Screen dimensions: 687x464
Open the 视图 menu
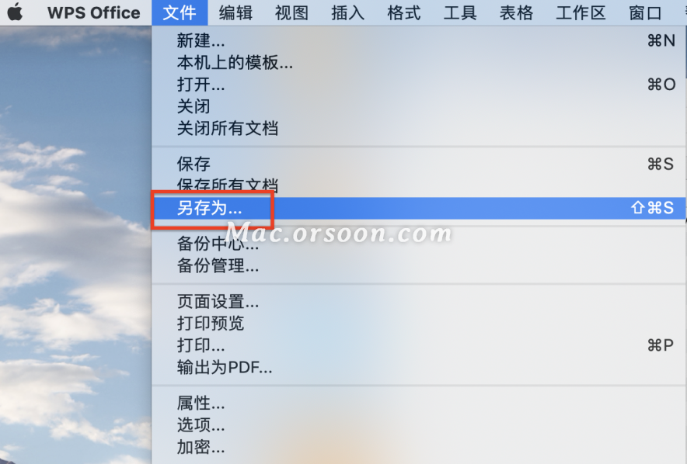[x=291, y=12]
